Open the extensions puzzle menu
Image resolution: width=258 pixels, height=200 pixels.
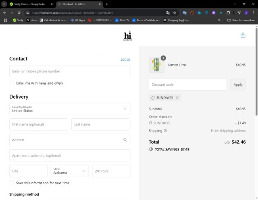pos(228,13)
